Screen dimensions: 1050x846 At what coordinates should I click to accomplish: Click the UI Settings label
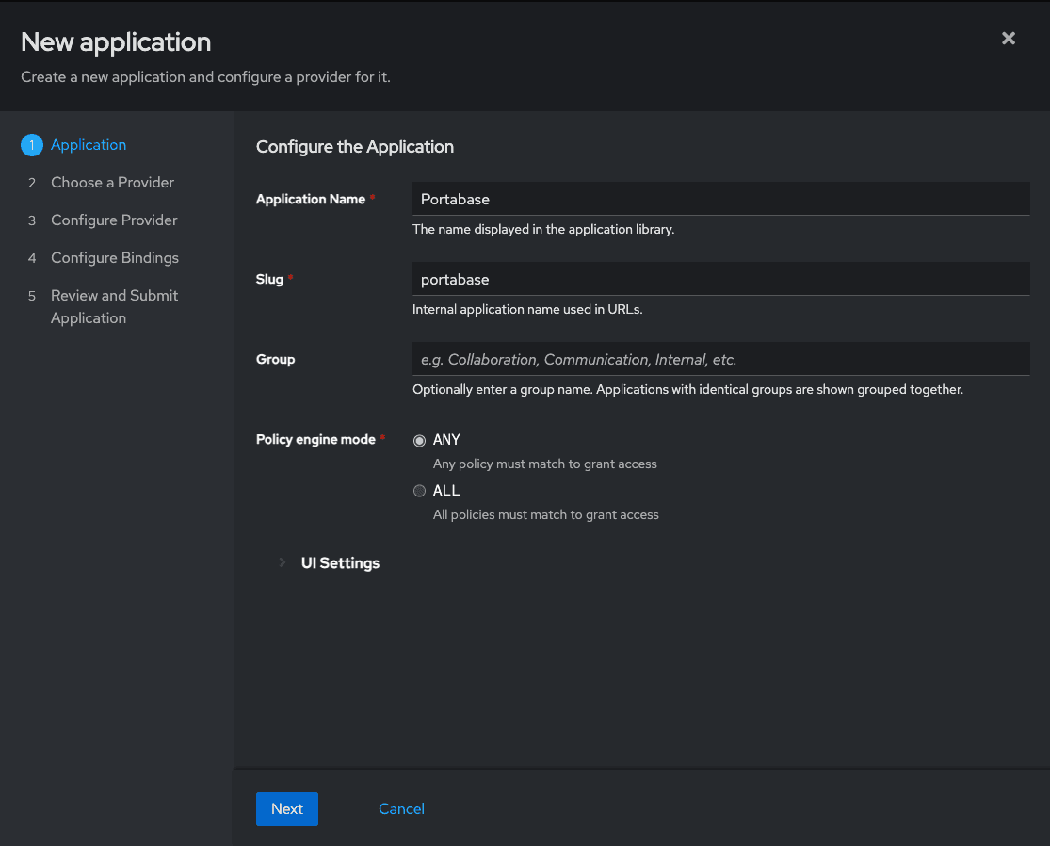pos(340,562)
